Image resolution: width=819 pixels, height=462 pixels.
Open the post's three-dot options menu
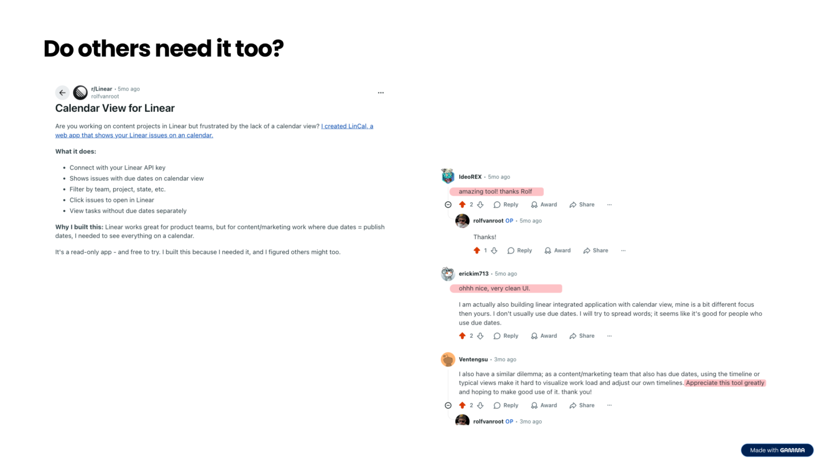(380, 93)
